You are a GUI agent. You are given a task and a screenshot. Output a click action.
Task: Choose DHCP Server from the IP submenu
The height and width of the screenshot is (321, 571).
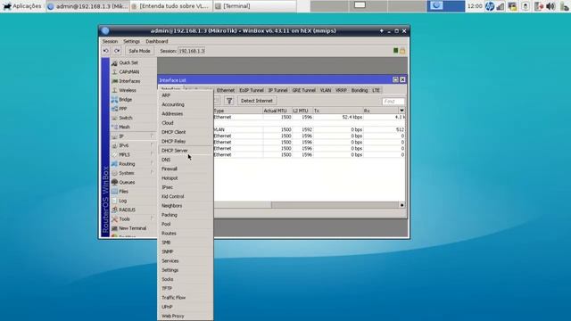186,151
